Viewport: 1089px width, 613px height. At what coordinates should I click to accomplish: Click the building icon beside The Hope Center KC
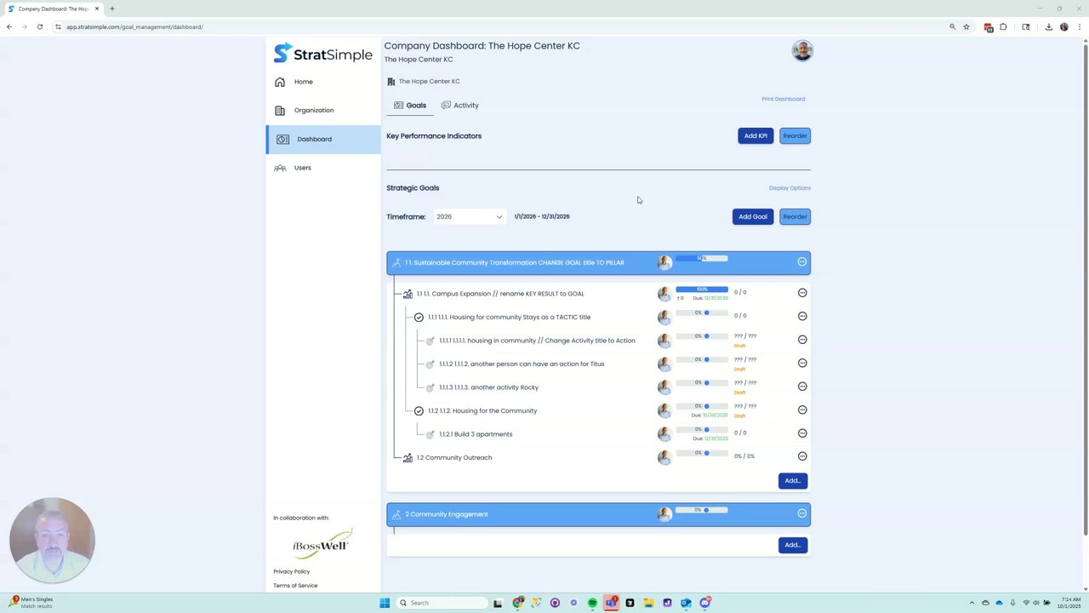(391, 82)
